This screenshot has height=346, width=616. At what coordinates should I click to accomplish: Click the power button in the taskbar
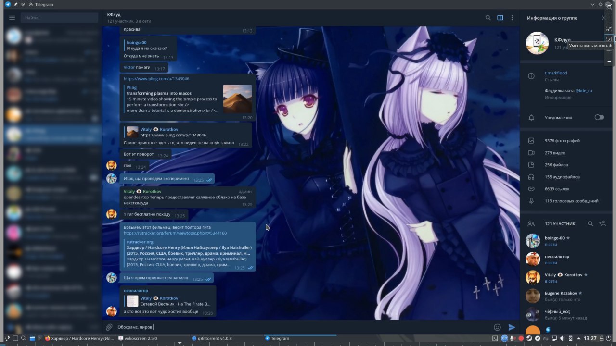[608, 338]
